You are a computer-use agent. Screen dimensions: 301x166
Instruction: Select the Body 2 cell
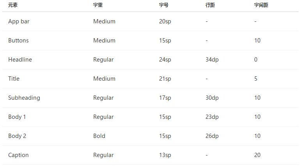(x=17, y=136)
